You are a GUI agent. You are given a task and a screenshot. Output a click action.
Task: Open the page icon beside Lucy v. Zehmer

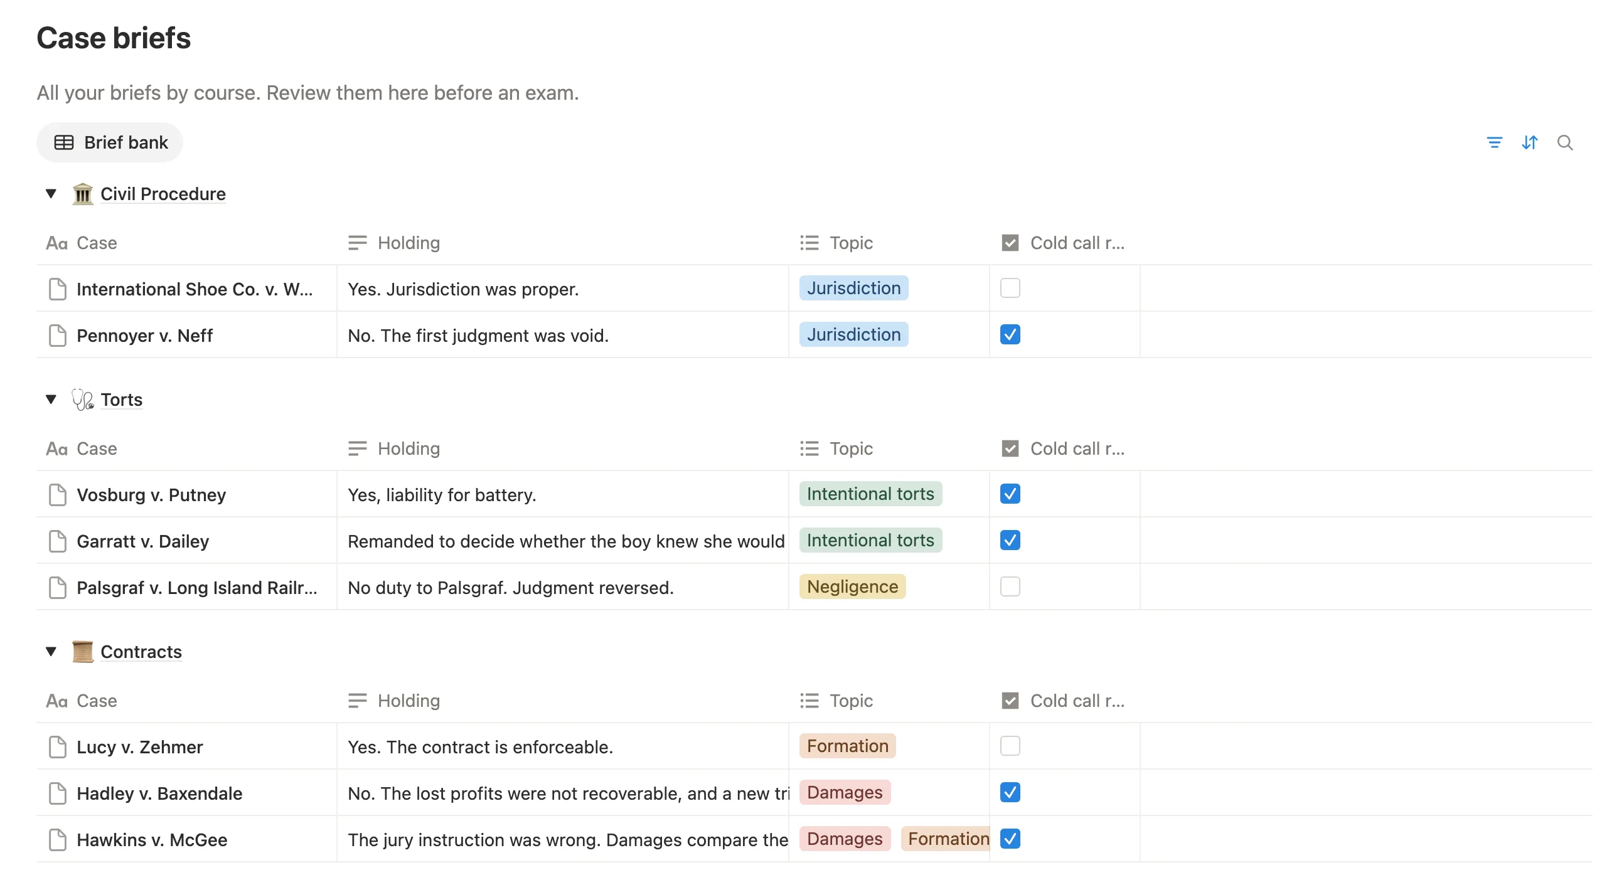pyautogui.click(x=57, y=747)
